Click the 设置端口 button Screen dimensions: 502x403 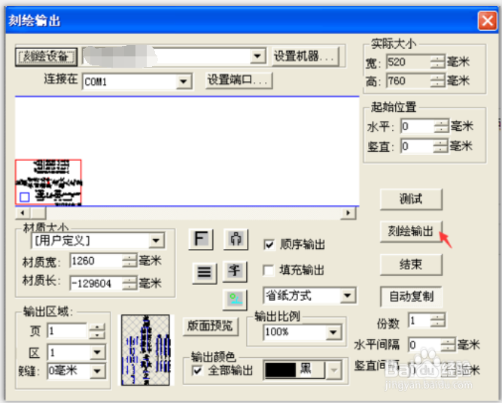click(x=239, y=80)
